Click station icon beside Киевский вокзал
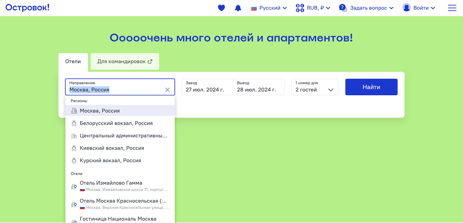Screen dimensions: 463x223 [74, 148]
